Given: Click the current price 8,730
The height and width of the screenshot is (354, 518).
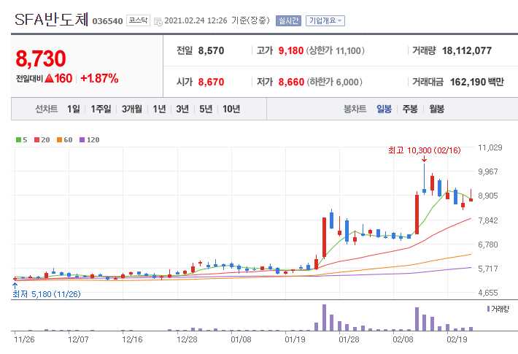Looking at the screenshot, I should point(41,59).
